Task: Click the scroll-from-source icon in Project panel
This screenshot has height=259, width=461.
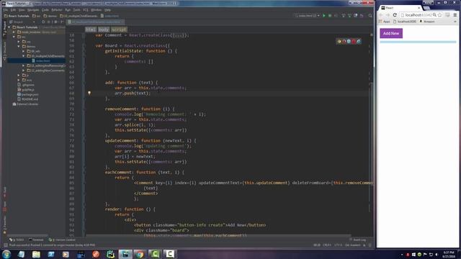Action: pyautogui.click(x=43, y=22)
